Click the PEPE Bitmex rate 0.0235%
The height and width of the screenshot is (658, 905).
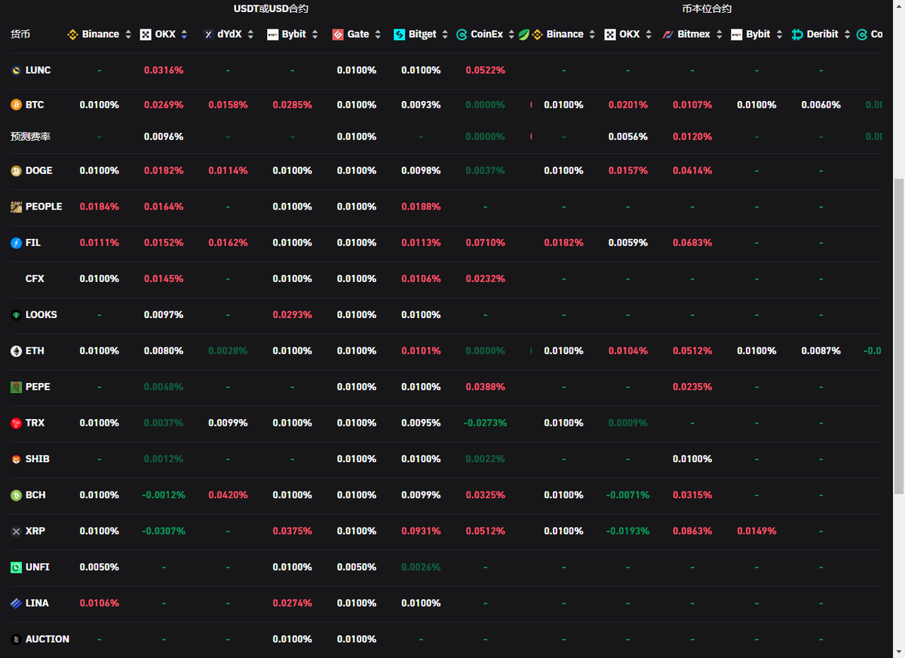point(692,387)
